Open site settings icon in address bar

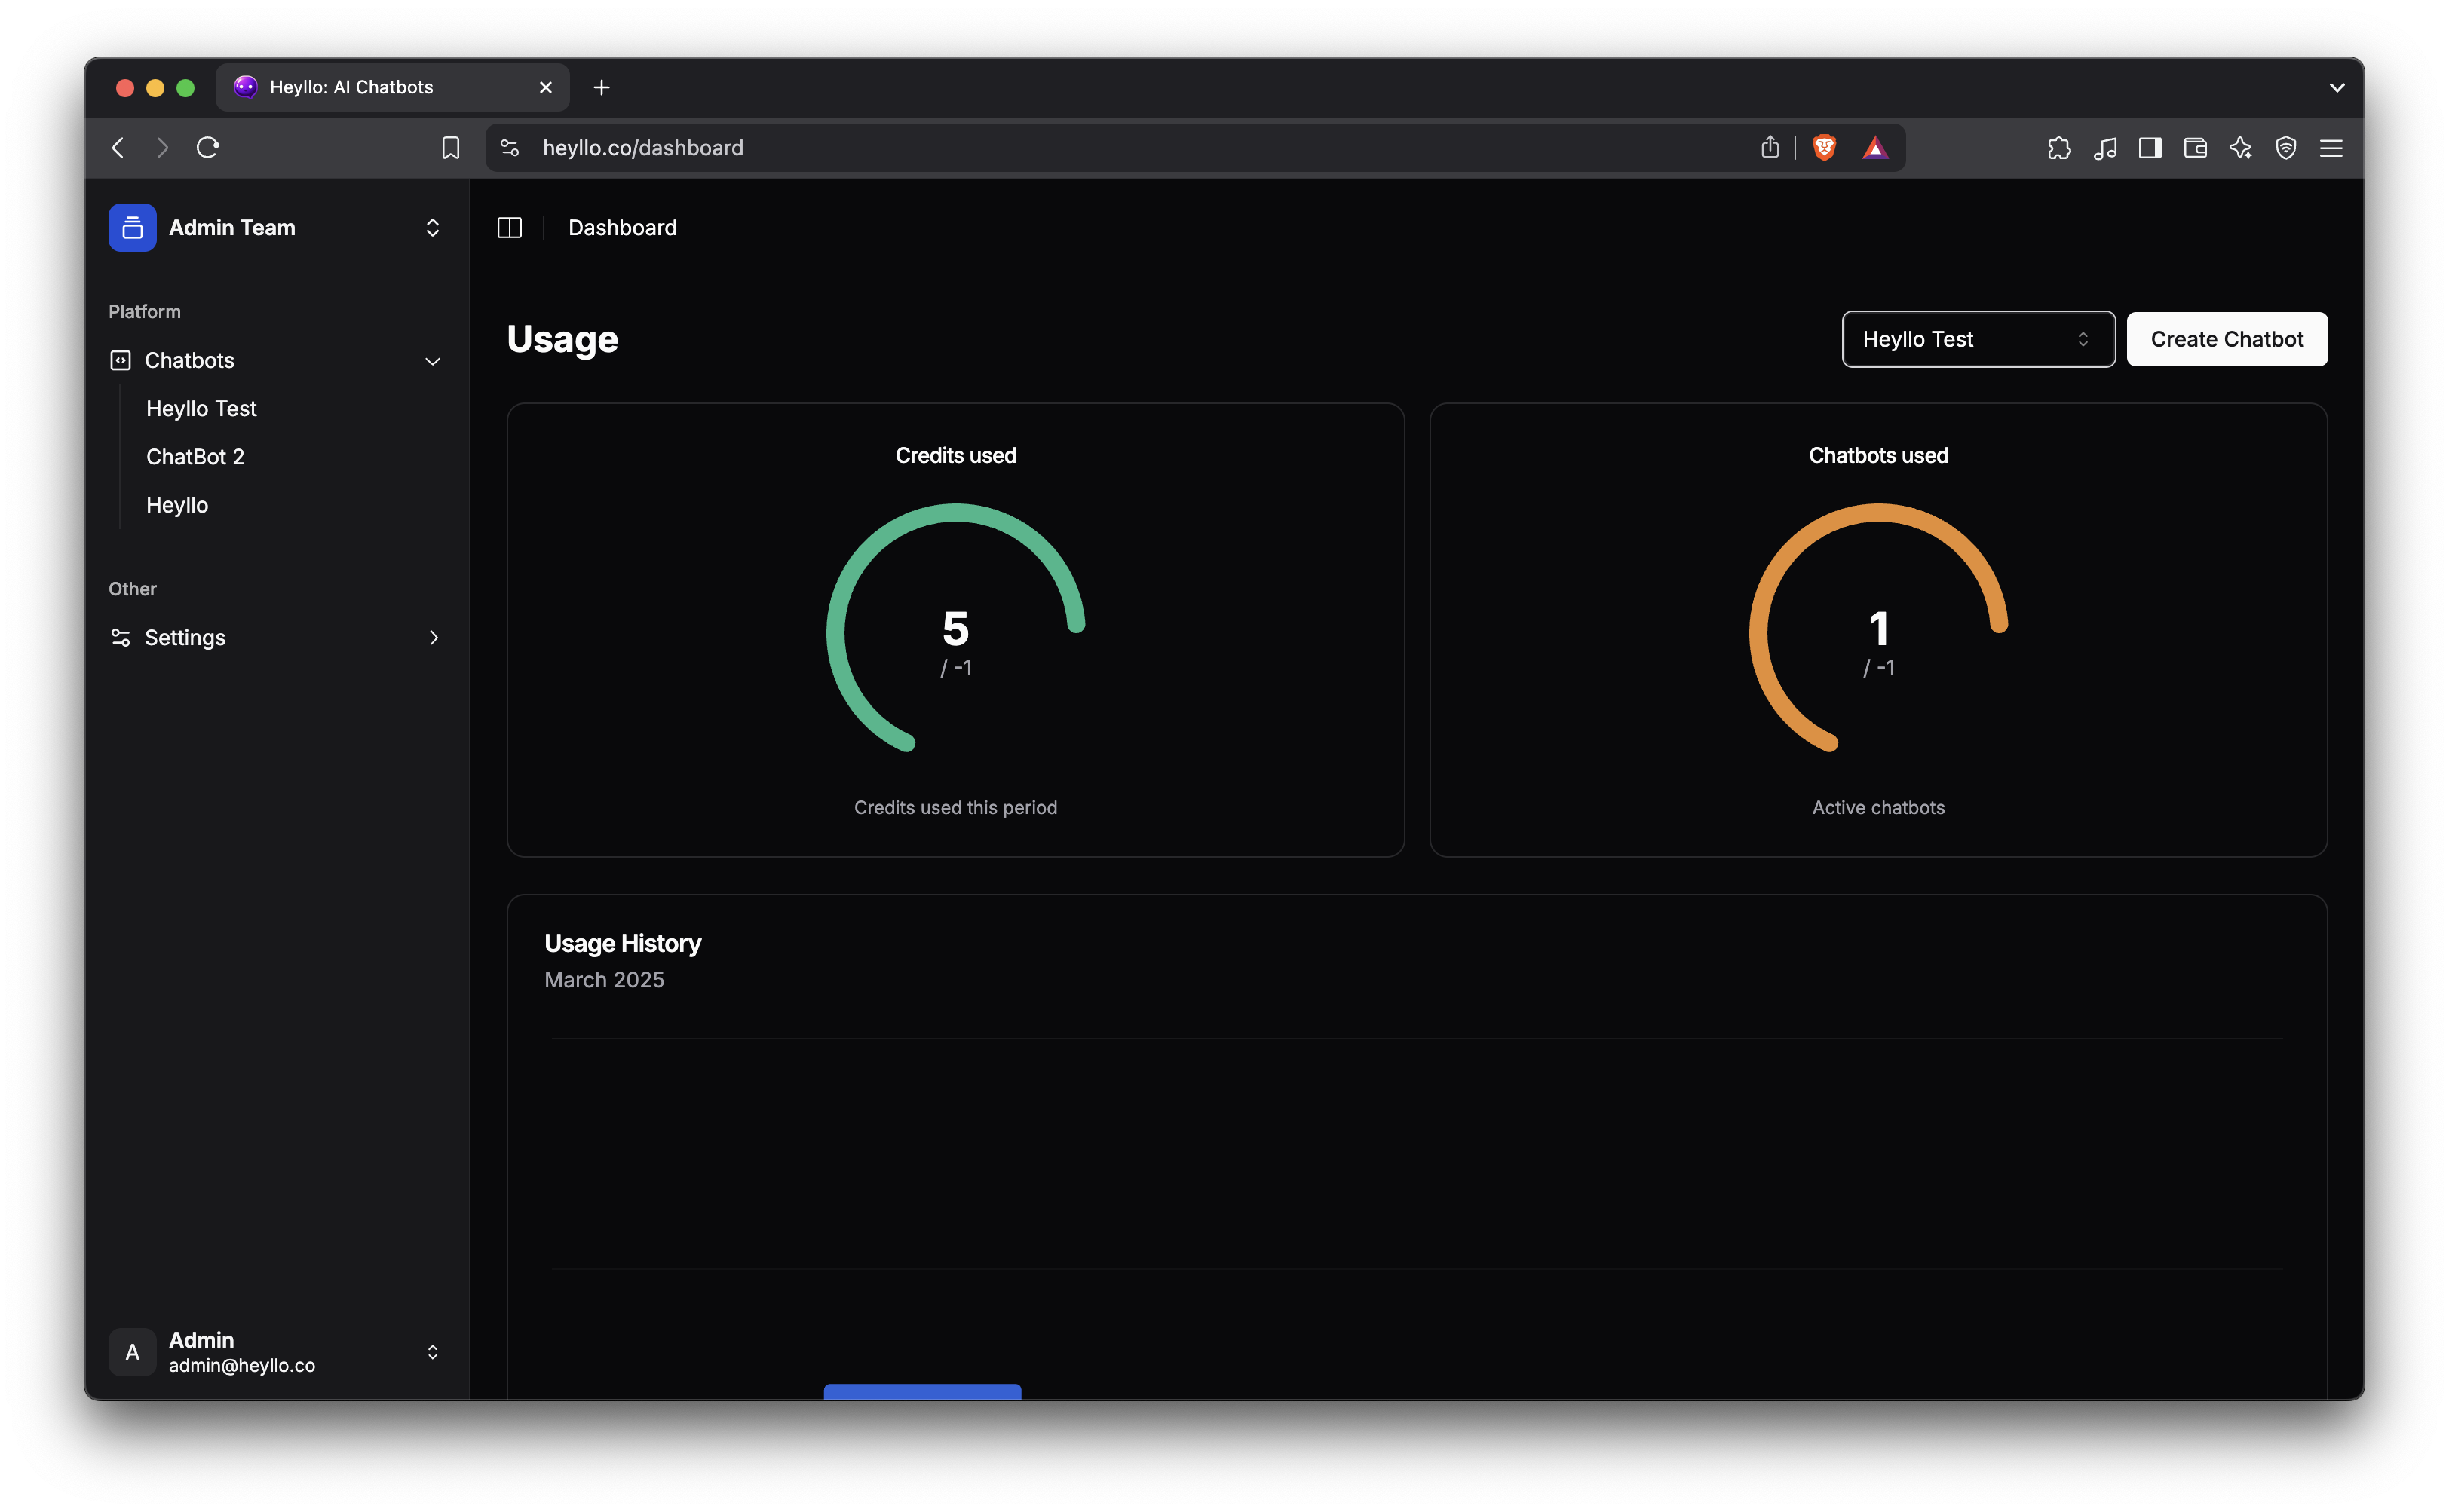click(x=509, y=148)
